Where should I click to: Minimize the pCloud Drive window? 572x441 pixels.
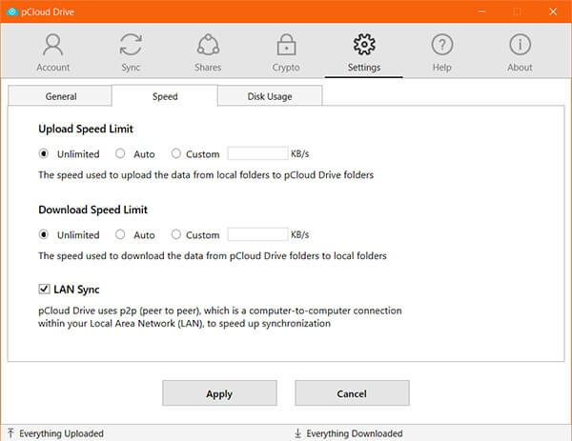(481, 11)
